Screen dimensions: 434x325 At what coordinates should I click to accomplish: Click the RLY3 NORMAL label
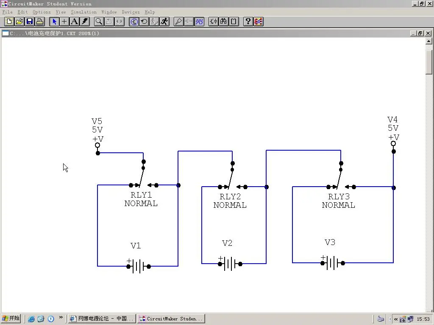[x=339, y=201]
